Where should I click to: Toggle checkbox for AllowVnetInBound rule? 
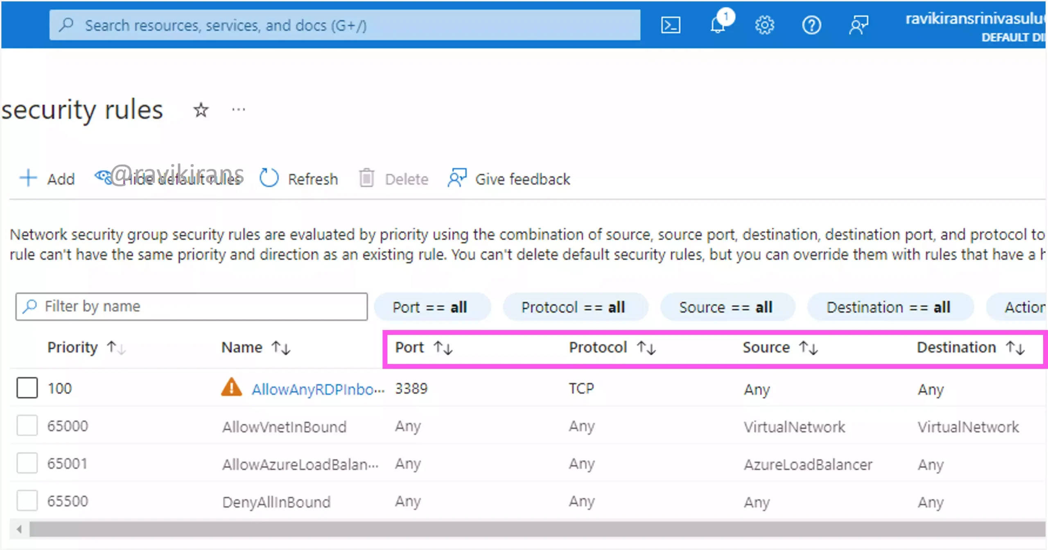click(x=26, y=425)
